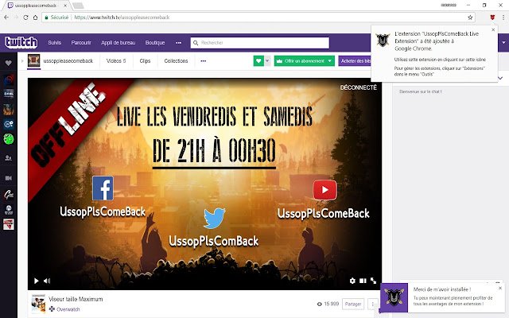509x318 pixels.
Task: Click the purple extension logo in the notification
Action: click(x=394, y=297)
